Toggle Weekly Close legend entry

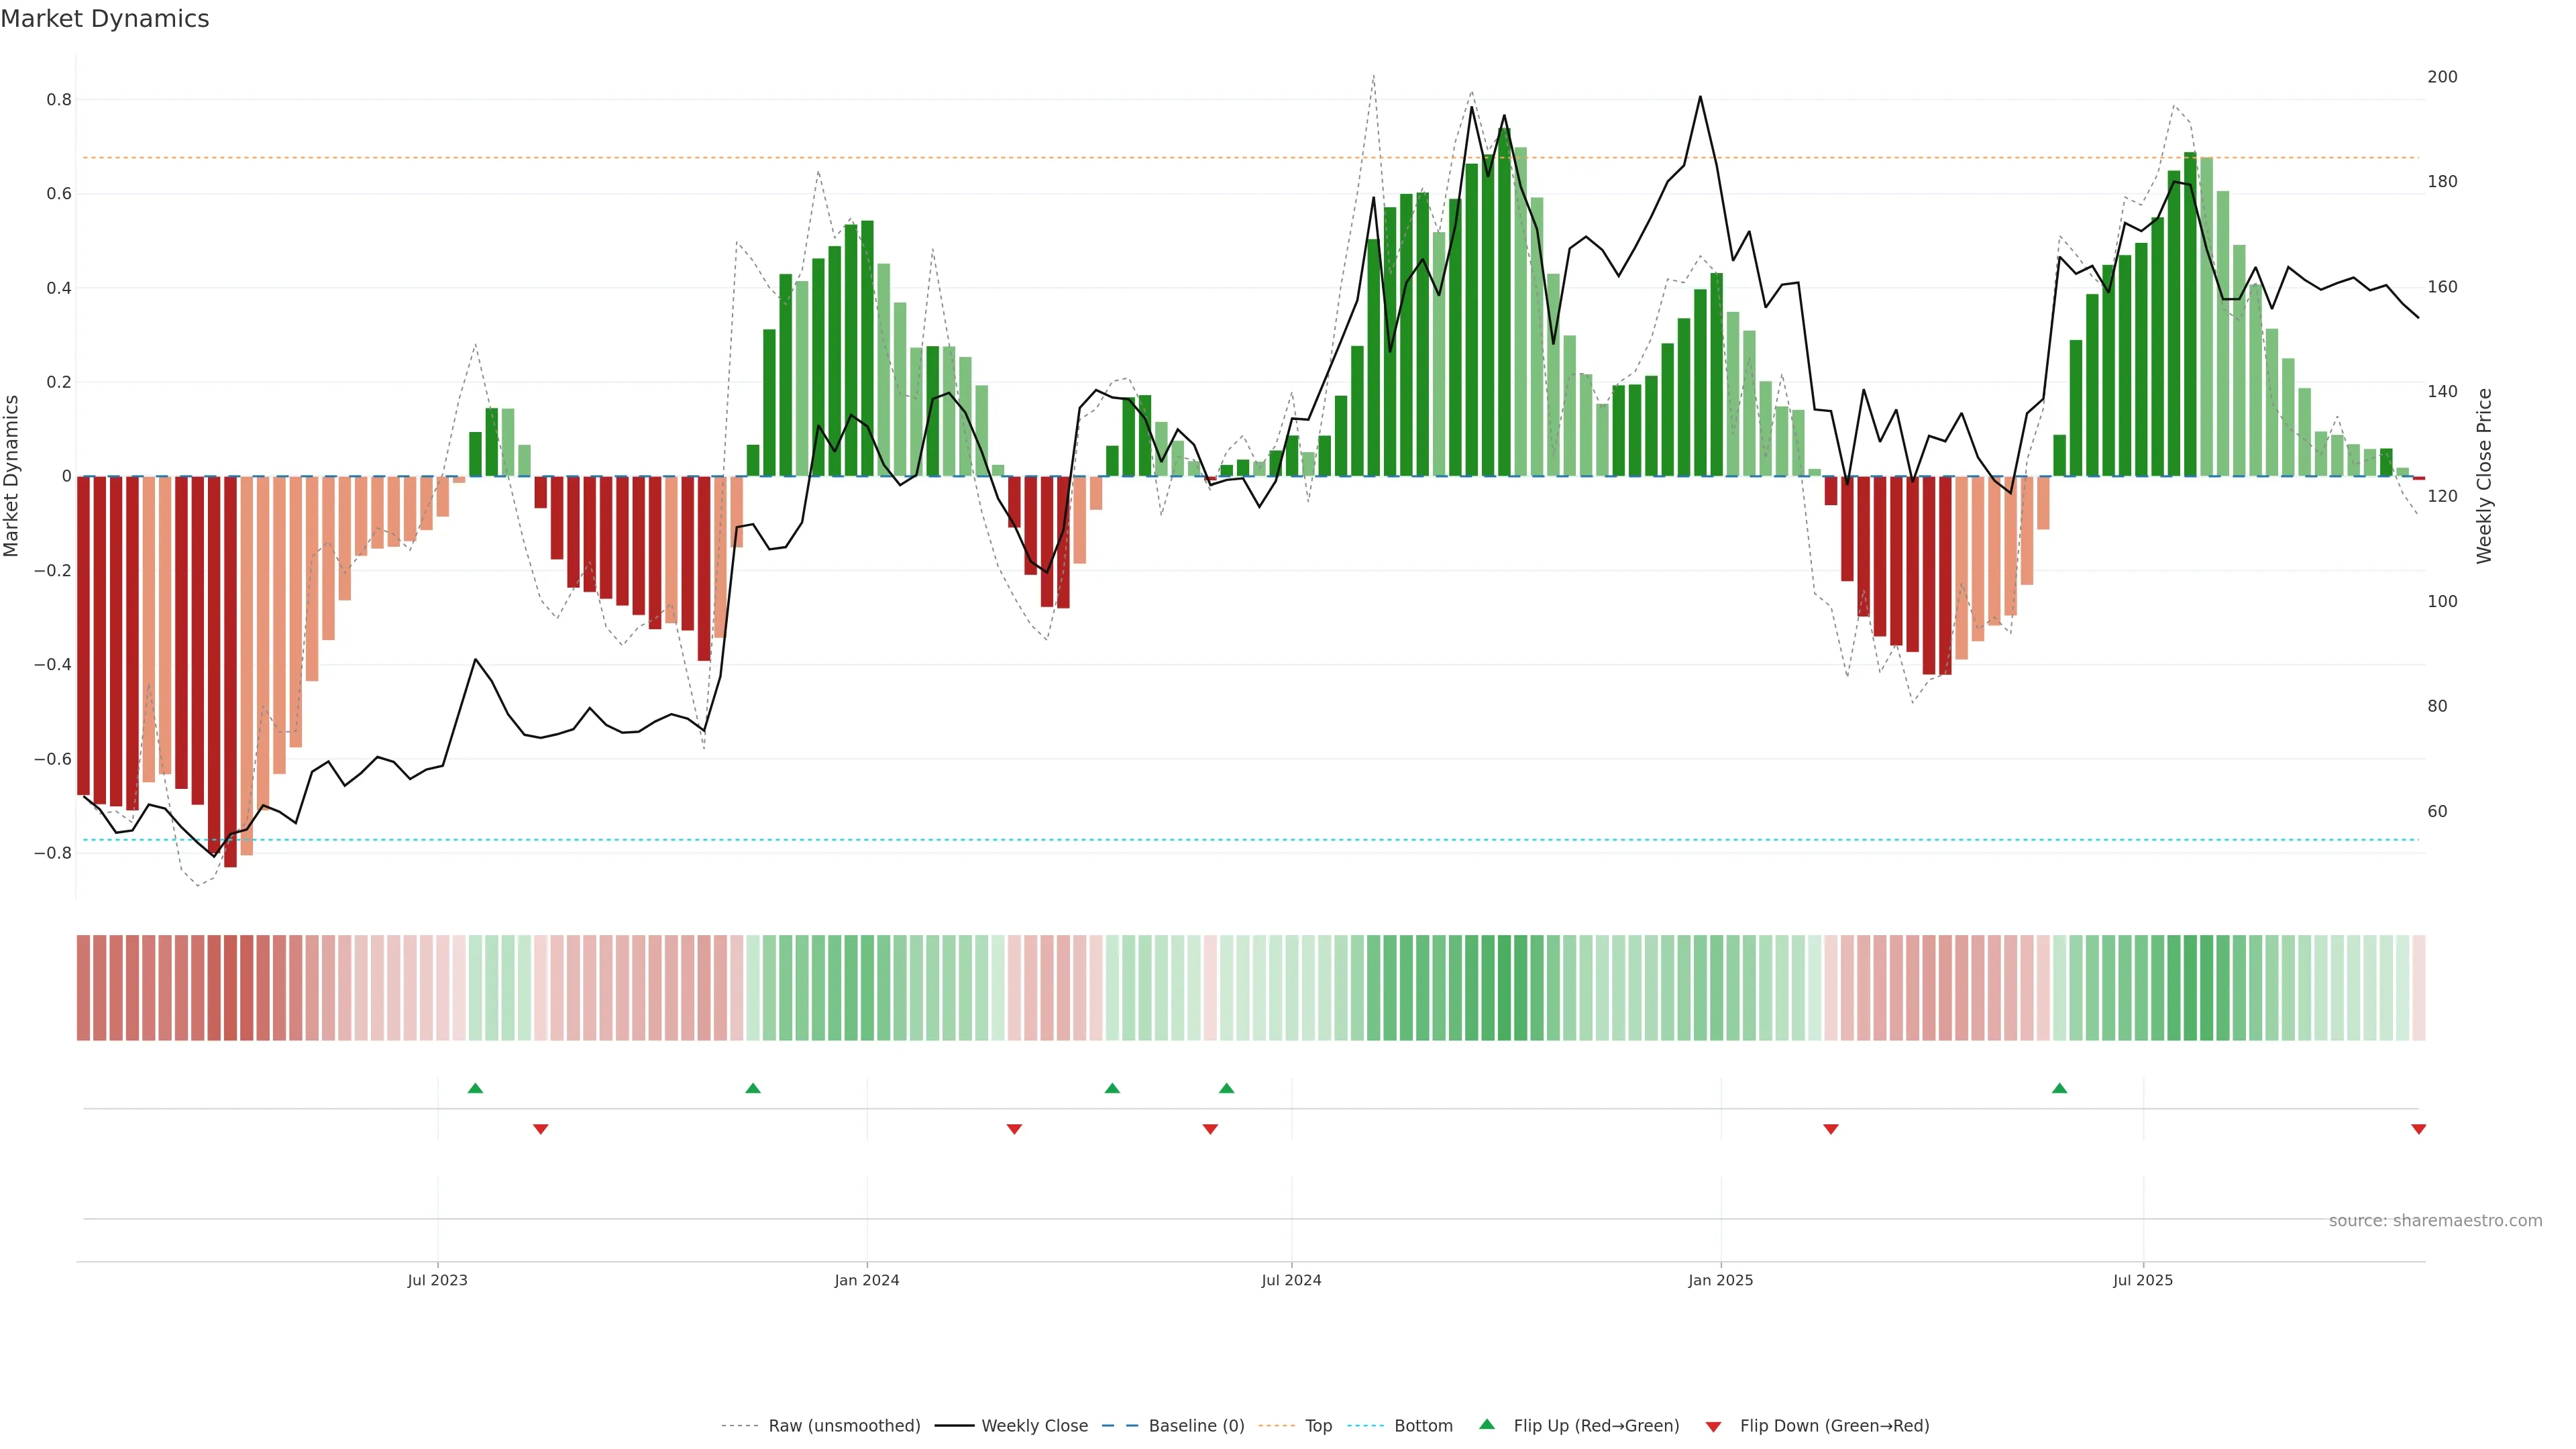click(x=1034, y=1426)
